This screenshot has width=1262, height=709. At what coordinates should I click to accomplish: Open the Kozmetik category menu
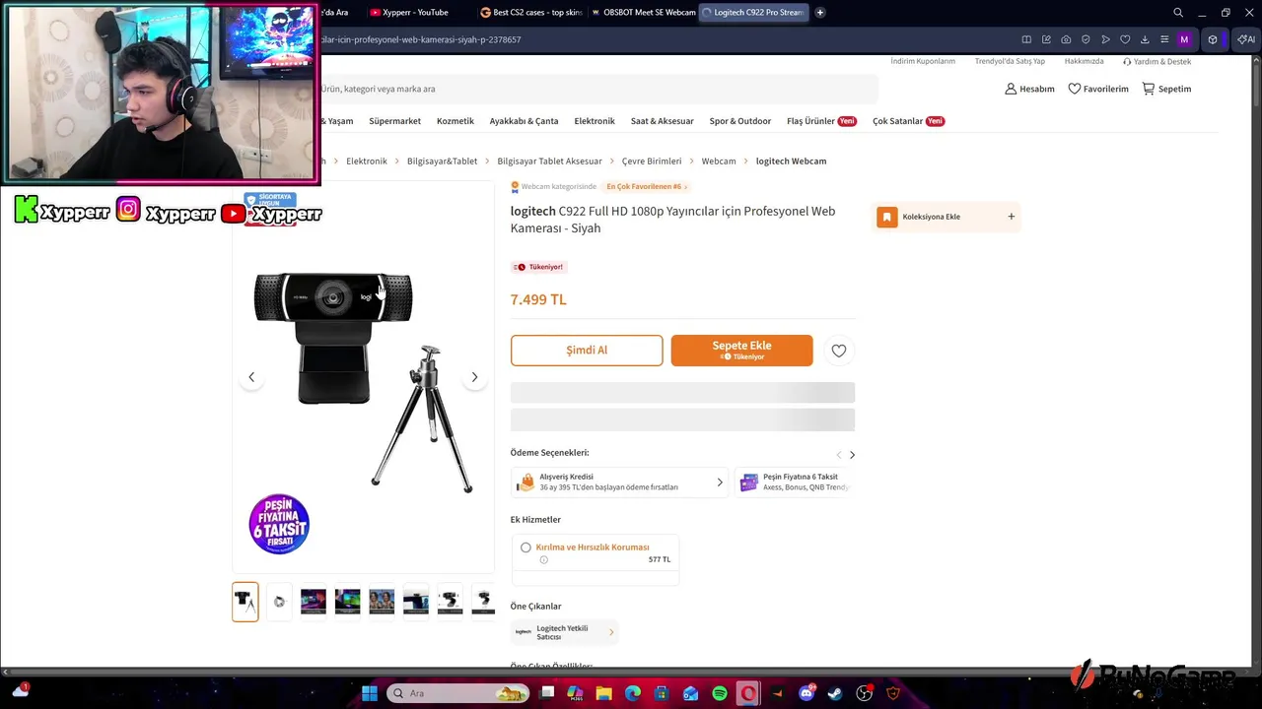click(x=456, y=121)
